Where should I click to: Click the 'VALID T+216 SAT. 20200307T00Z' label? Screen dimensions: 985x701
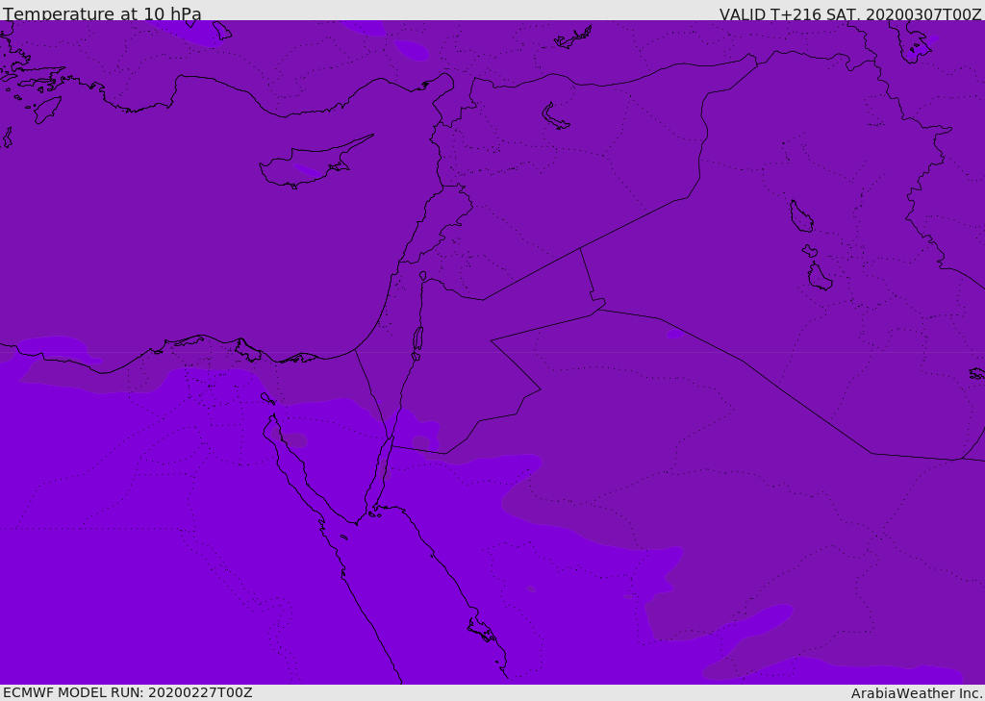[x=850, y=14]
